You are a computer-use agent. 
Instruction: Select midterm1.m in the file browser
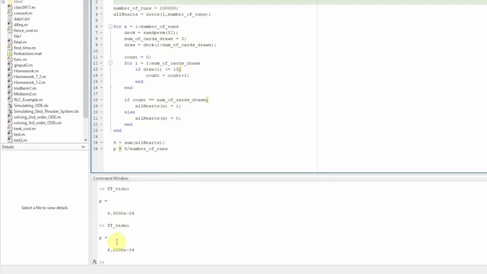25,88
